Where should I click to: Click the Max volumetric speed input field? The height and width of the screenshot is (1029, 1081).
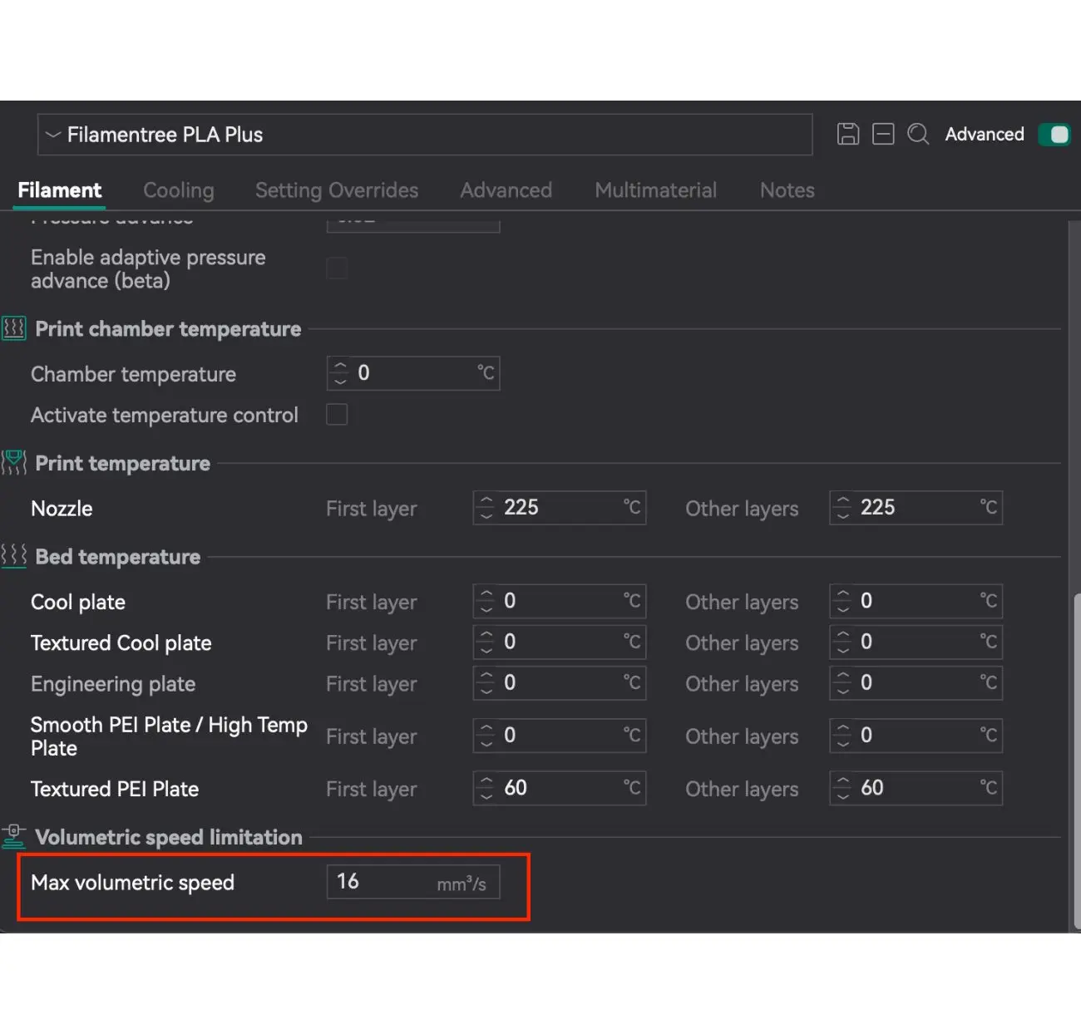(383, 882)
